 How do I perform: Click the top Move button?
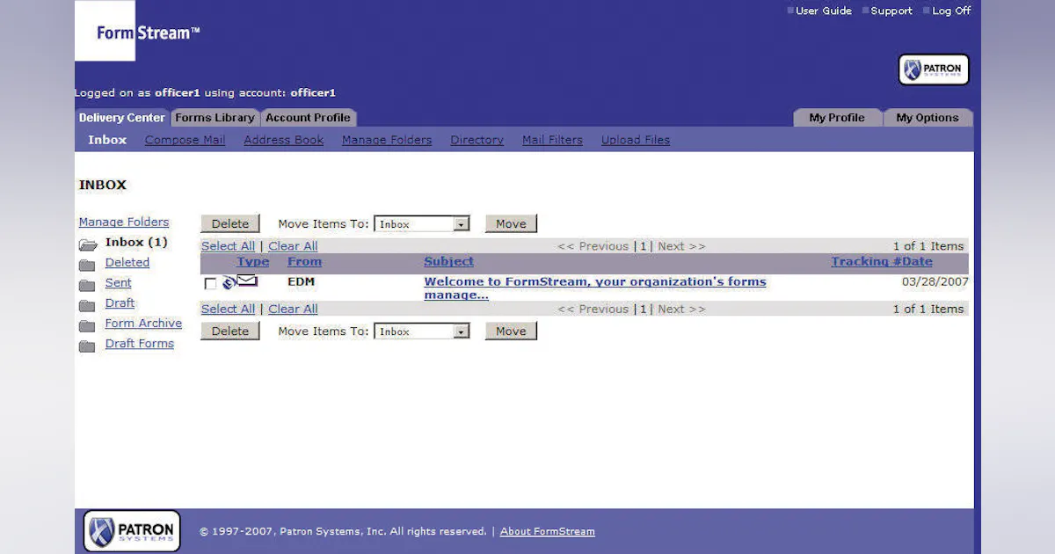511,224
